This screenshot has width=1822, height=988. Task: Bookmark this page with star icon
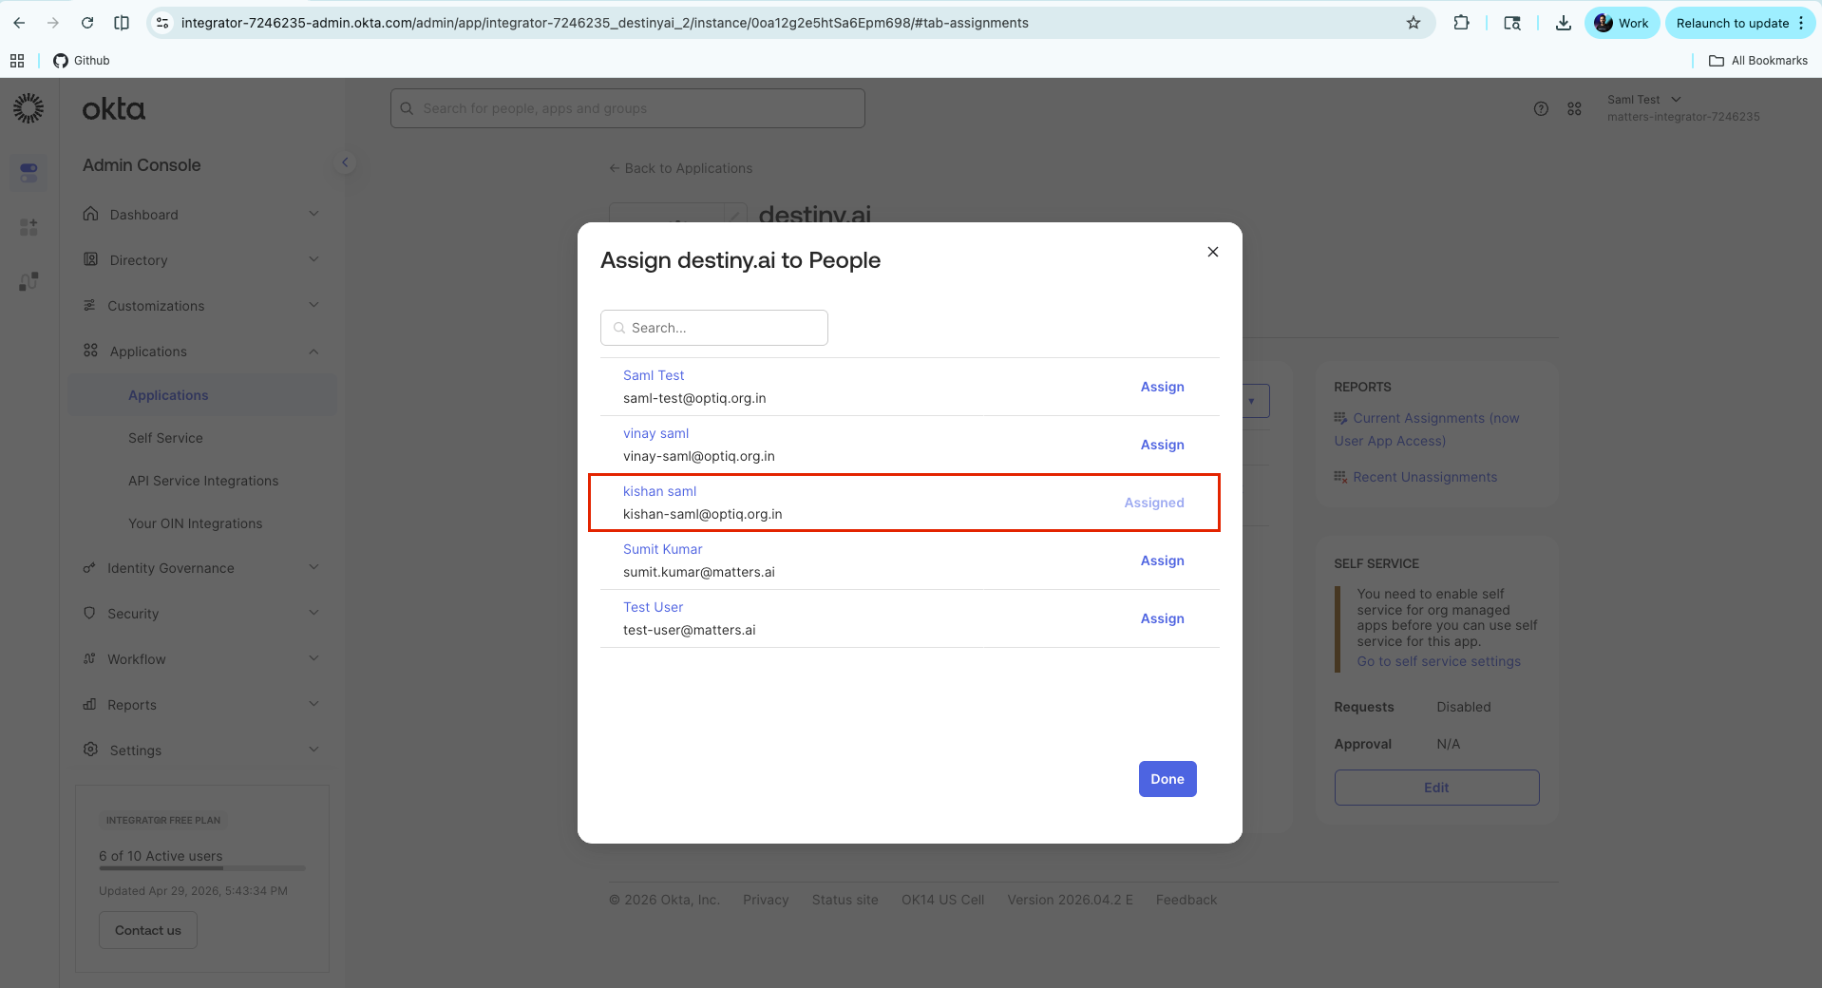(x=1414, y=23)
